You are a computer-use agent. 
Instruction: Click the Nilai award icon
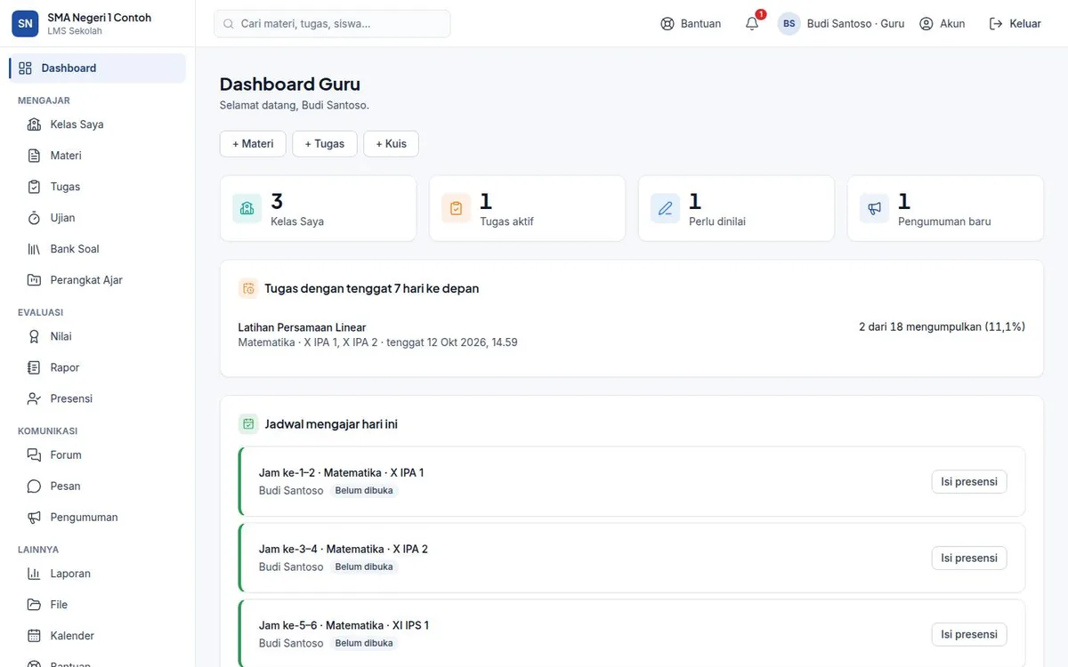[x=34, y=336]
